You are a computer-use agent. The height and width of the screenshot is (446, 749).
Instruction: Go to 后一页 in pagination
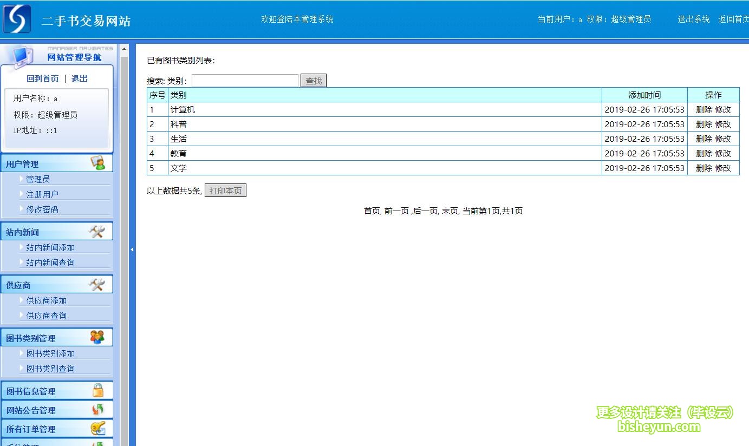point(426,211)
